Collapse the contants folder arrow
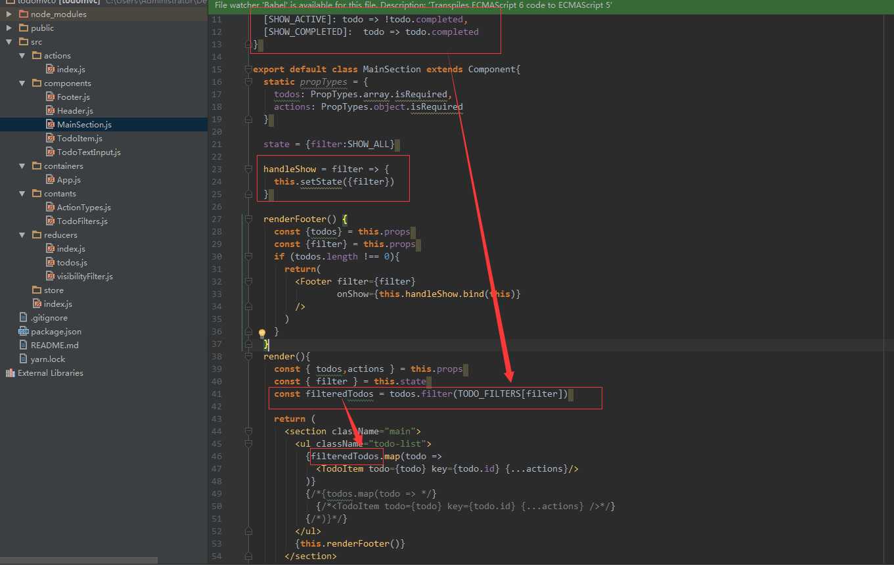 point(22,193)
